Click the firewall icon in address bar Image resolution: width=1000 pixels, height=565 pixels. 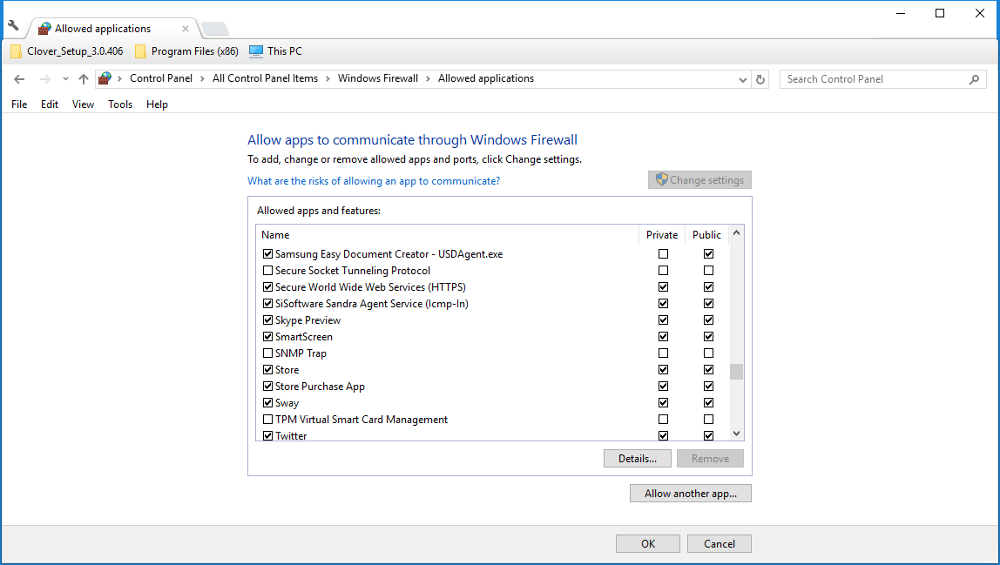click(x=105, y=78)
